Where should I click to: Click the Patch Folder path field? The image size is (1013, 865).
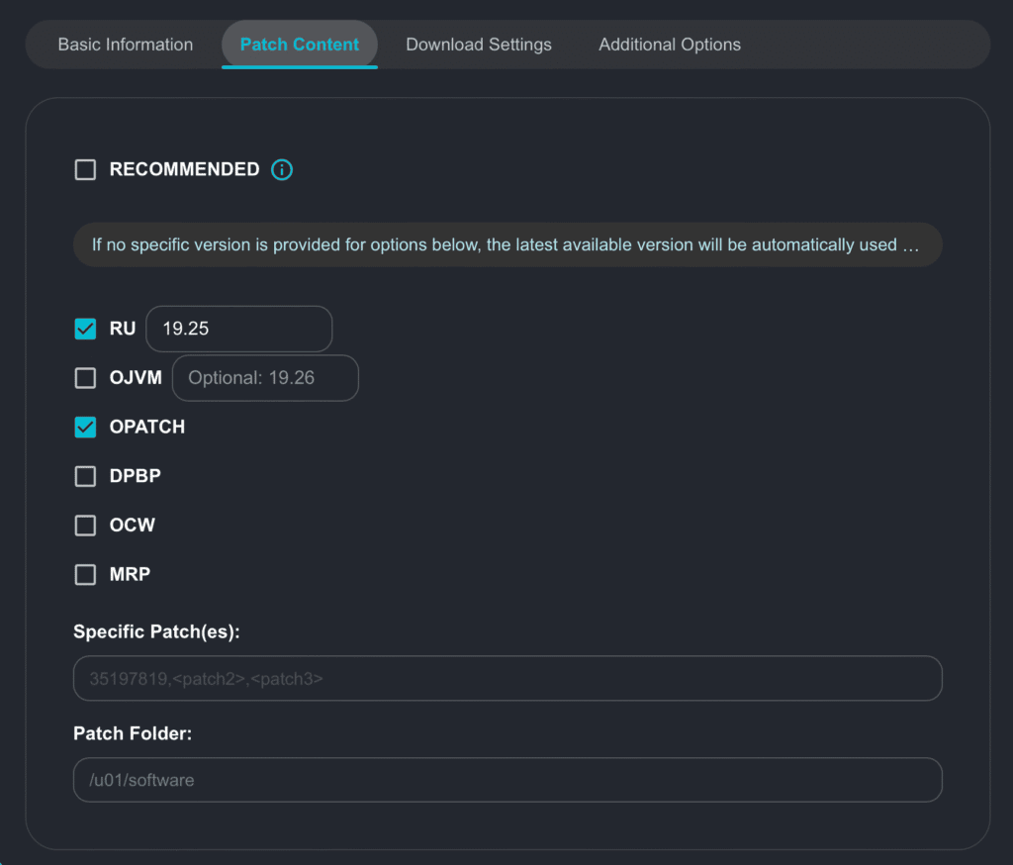[x=507, y=780]
